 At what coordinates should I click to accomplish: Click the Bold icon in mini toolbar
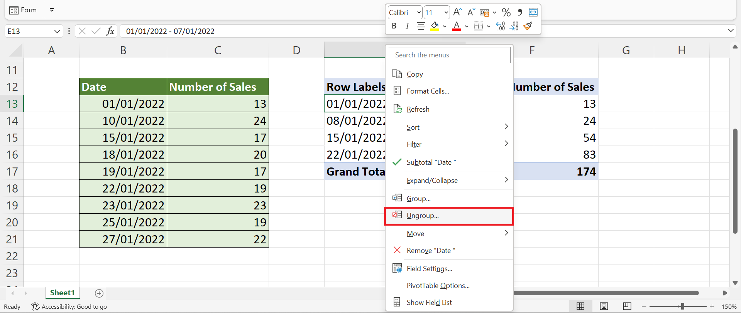click(x=394, y=26)
